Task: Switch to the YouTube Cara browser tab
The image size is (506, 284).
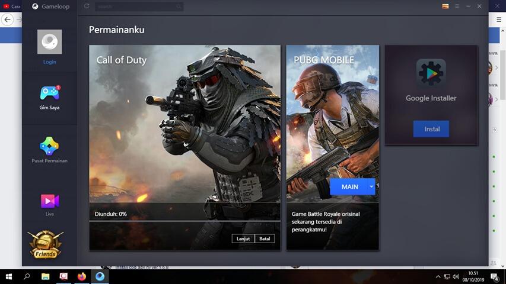Action: [x=11, y=6]
